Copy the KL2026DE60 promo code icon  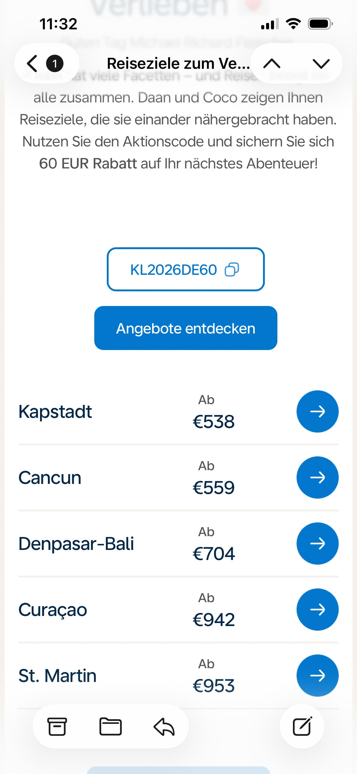pyautogui.click(x=232, y=270)
